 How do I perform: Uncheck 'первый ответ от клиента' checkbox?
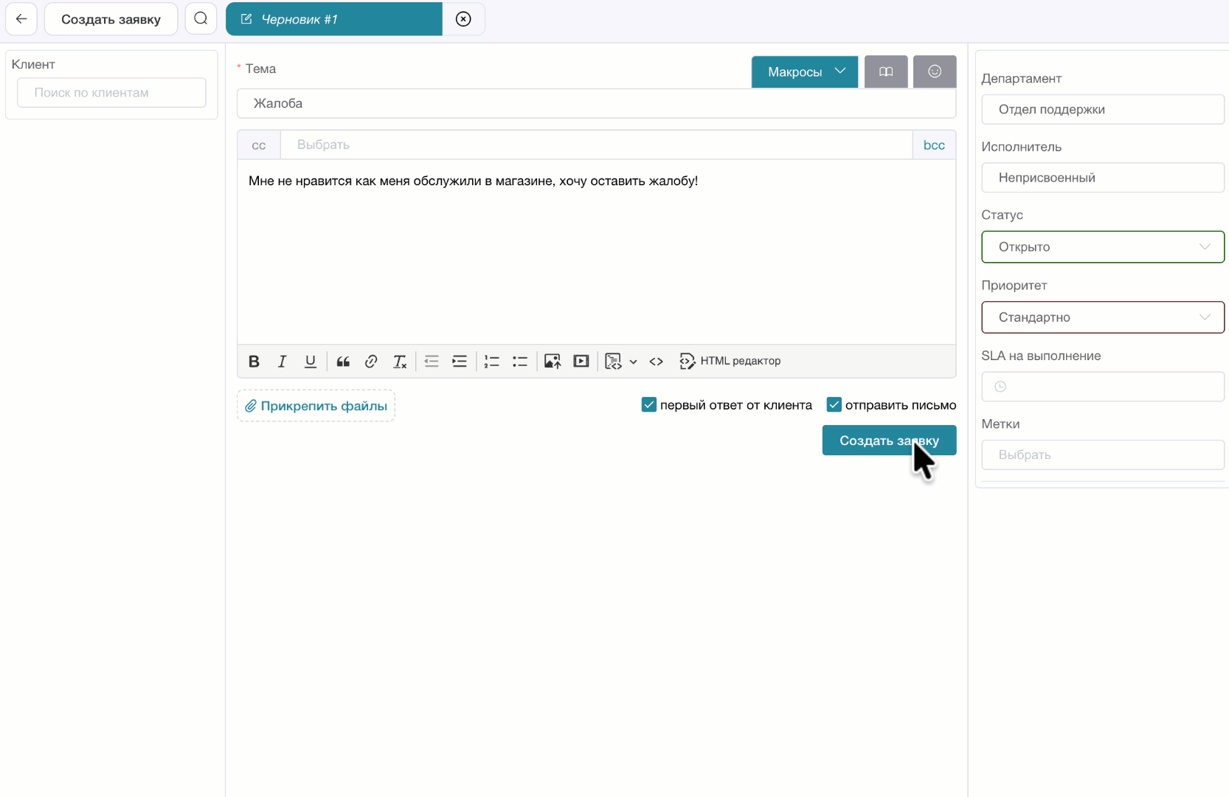click(x=649, y=405)
